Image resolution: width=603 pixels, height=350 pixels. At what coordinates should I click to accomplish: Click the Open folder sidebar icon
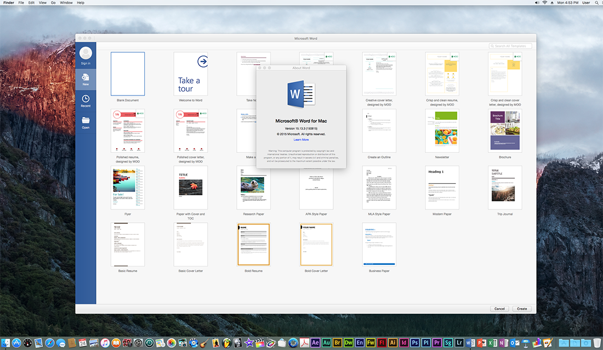(x=86, y=122)
